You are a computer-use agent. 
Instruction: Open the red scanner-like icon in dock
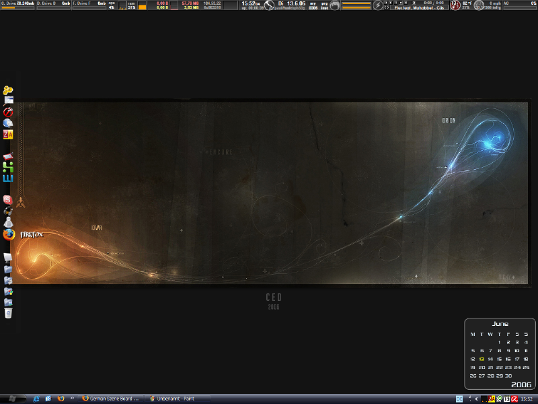(x=8, y=157)
